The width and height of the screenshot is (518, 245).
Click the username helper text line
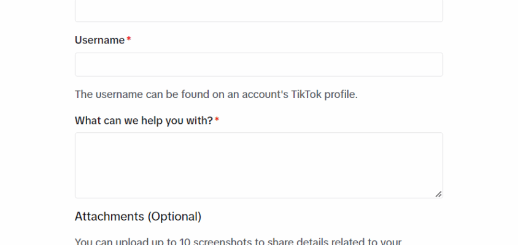tap(216, 94)
